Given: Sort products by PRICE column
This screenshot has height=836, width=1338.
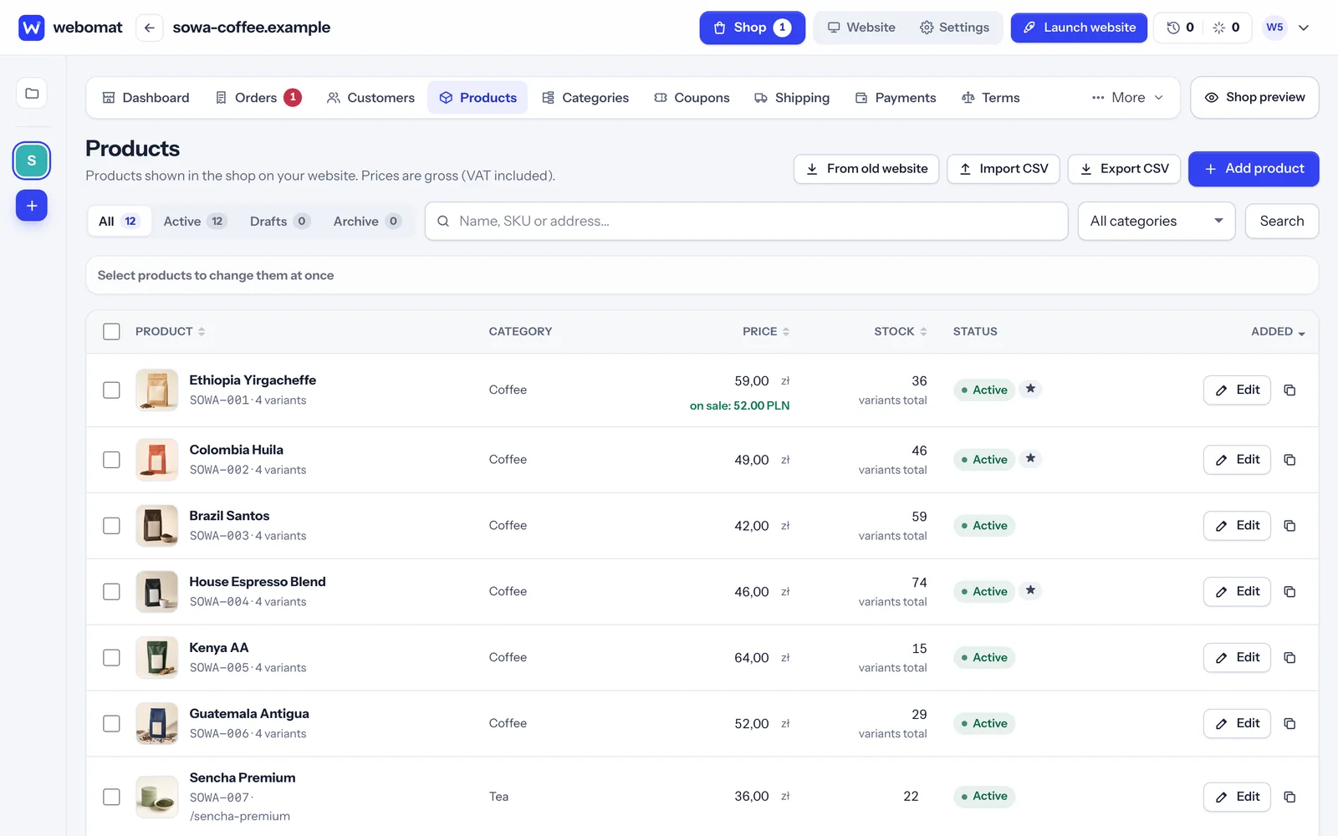Looking at the screenshot, I should (x=765, y=332).
